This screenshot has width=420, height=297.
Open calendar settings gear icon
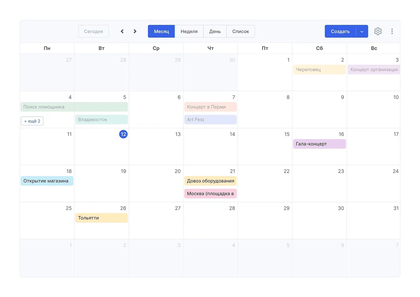pos(378,31)
